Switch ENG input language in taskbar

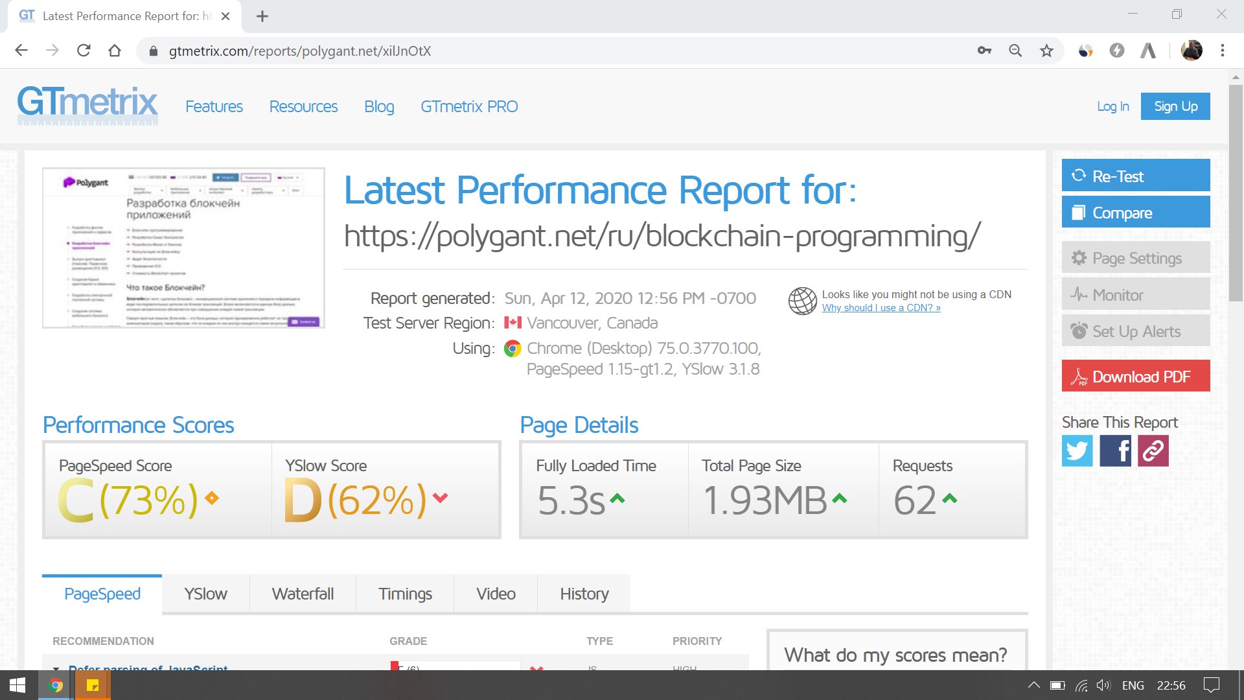pos(1133,685)
